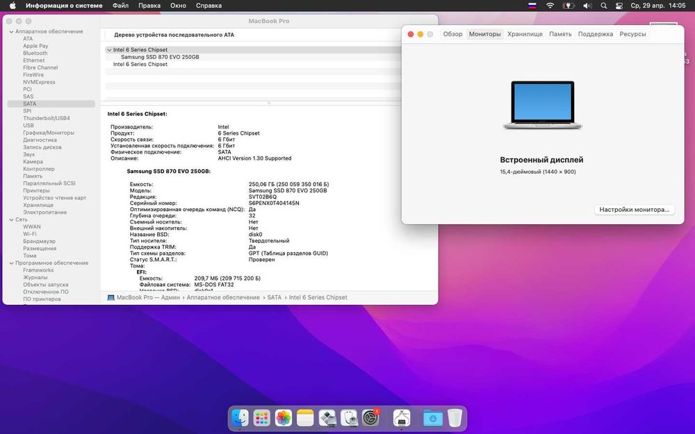The image size is (695, 434).
Task: Select ATA in the hardware sidebar
Action: tap(28, 38)
